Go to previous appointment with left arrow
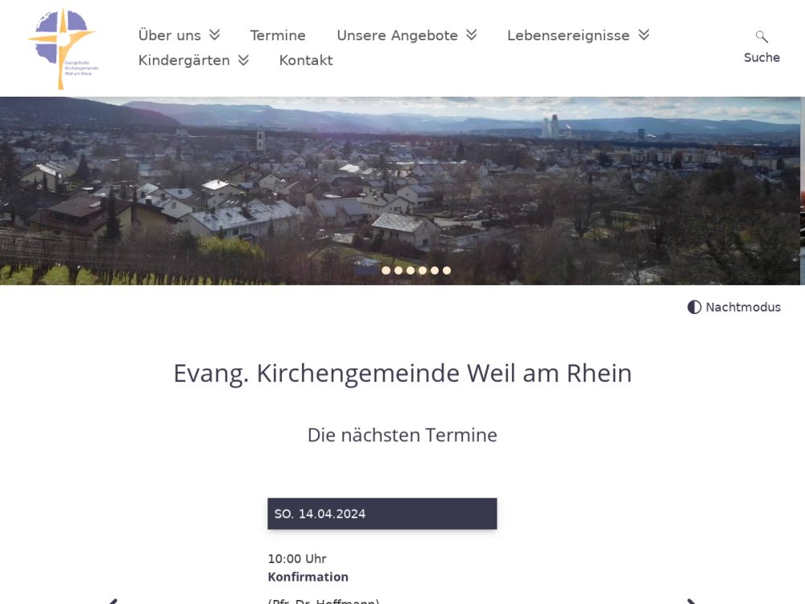 (x=113, y=601)
